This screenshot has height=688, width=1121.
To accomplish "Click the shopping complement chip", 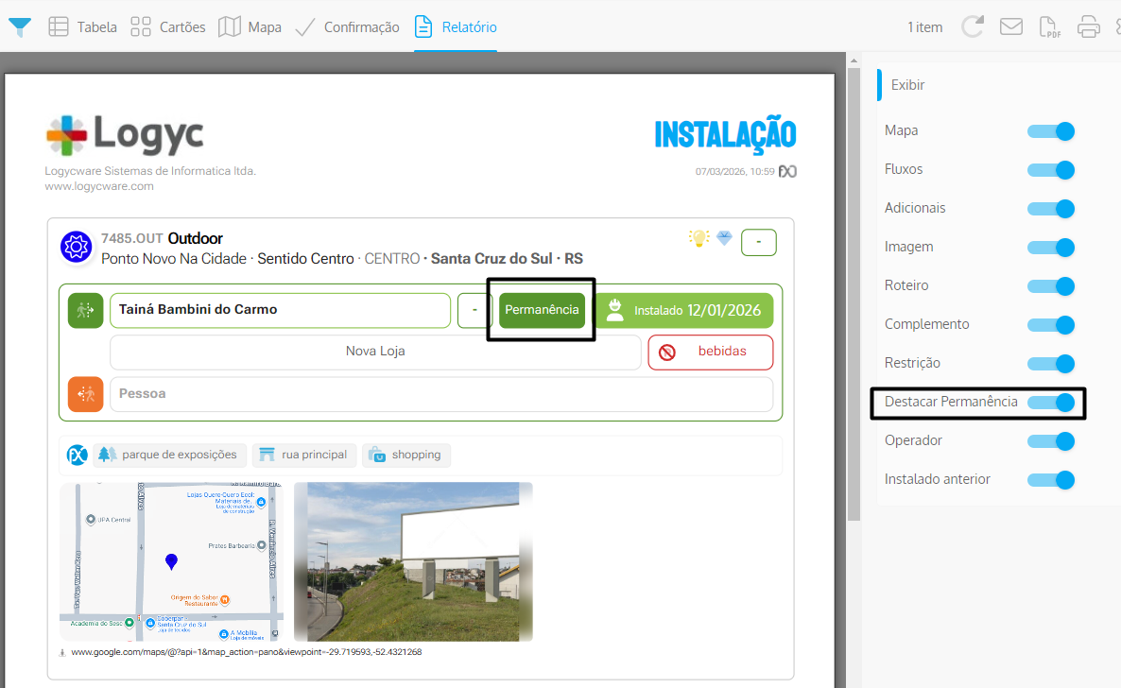I will [x=406, y=455].
